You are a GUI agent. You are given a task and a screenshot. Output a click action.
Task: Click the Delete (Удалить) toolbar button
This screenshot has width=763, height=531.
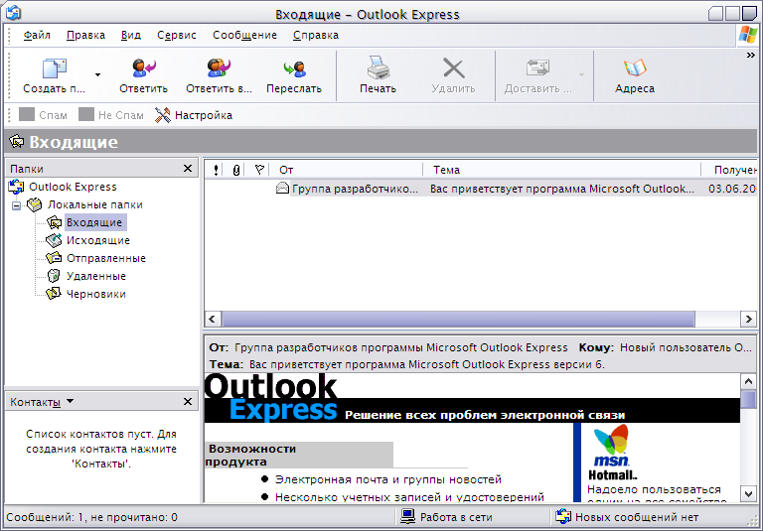point(453,75)
